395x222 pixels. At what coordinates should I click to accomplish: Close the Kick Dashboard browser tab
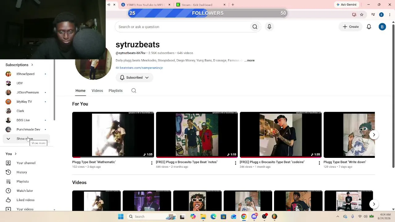[x=224, y=5]
